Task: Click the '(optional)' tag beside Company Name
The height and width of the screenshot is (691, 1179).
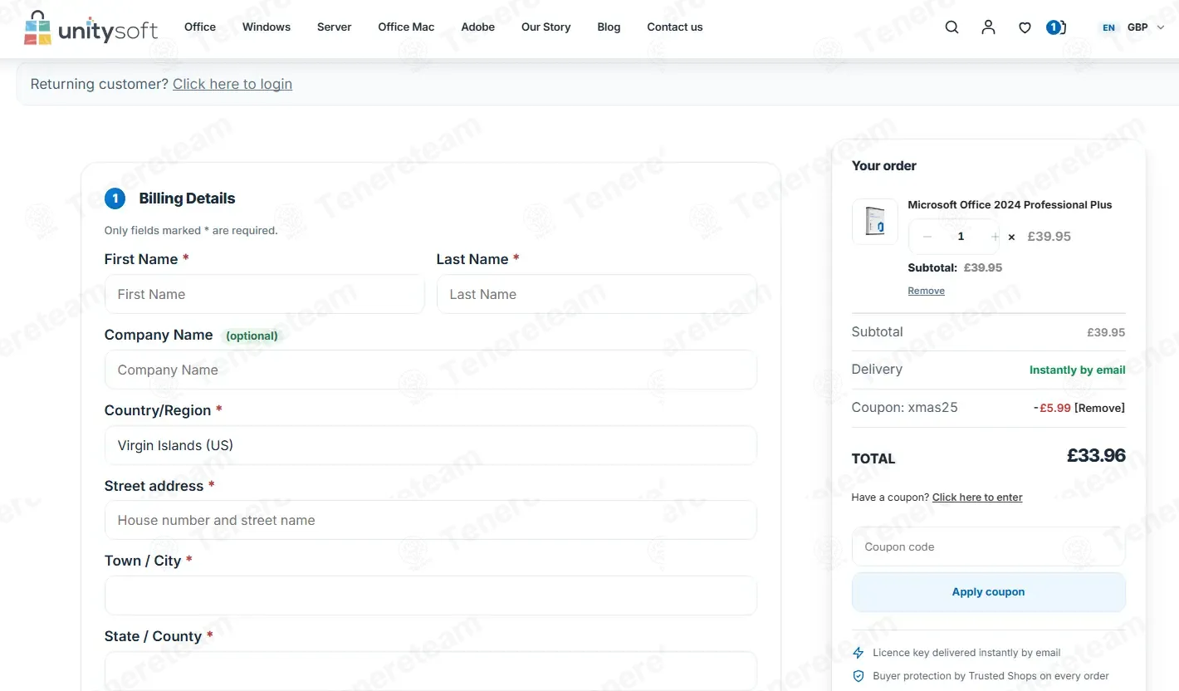Action: point(252,336)
